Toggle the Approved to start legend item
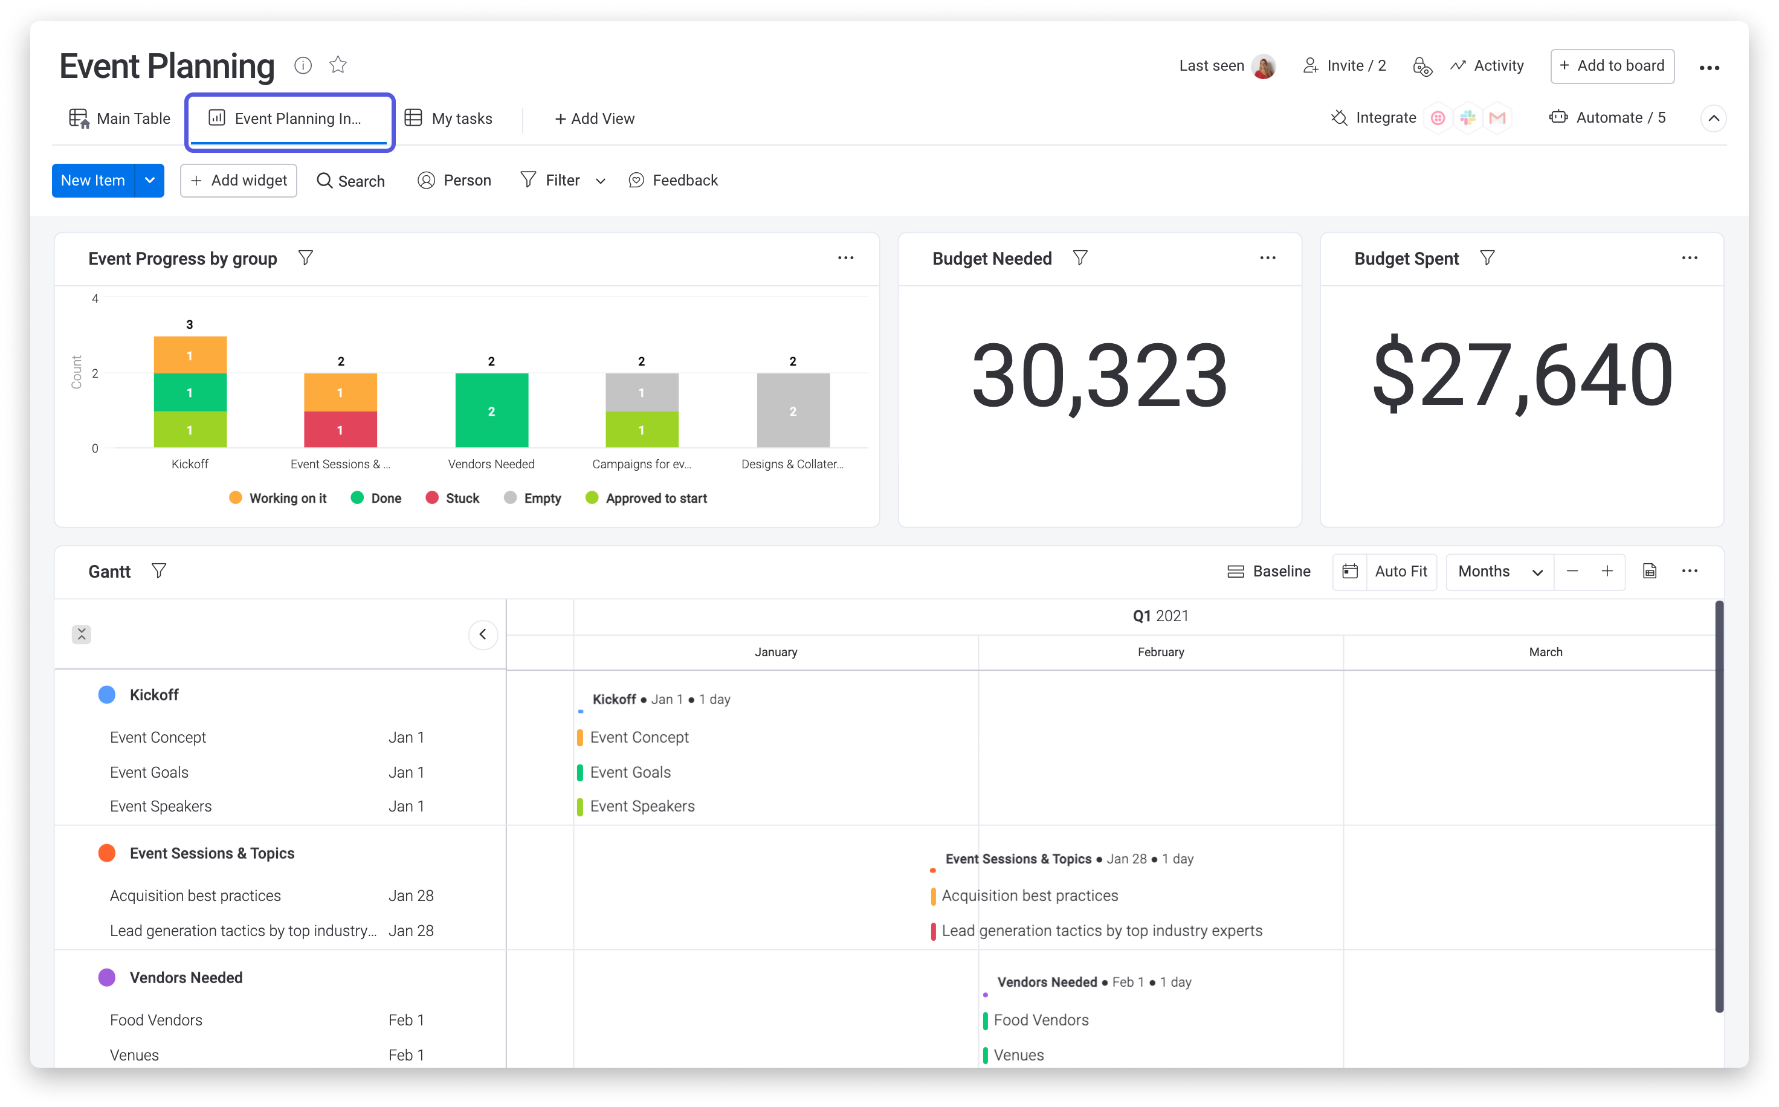1779x1107 pixels. point(646,498)
